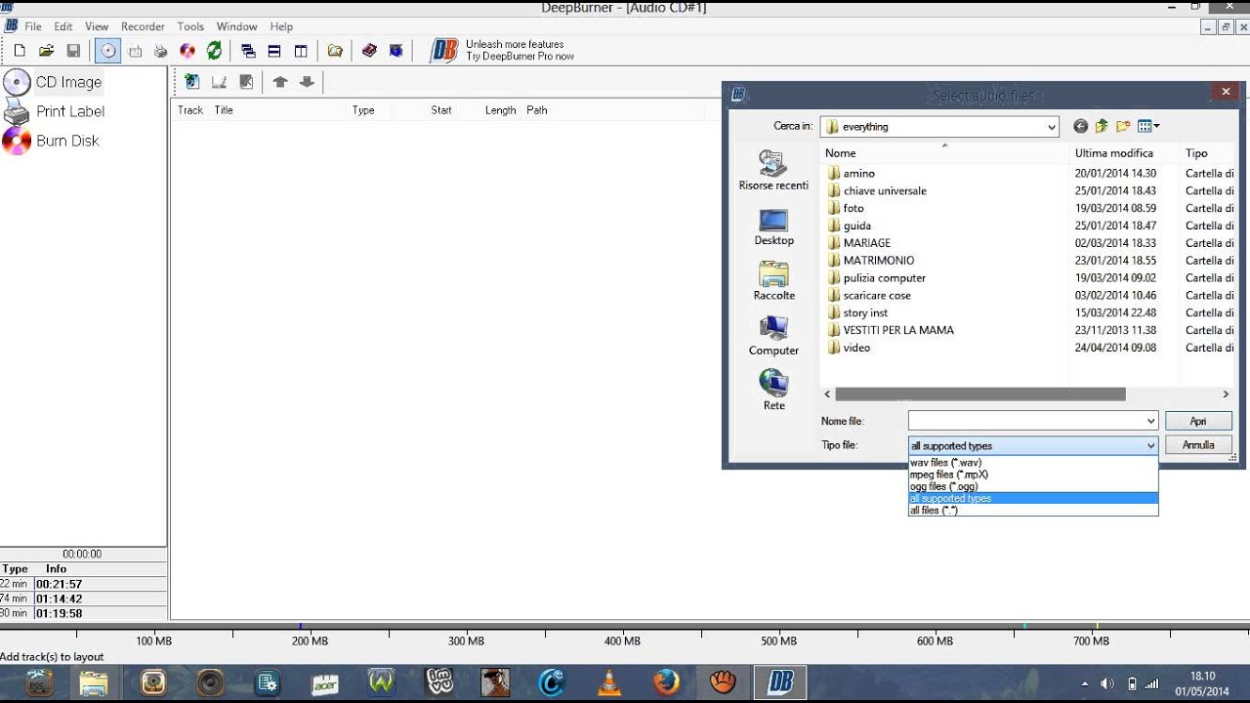Click the tile vertically toolbar icon
This screenshot has height=703, width=1250.
coord(301,51)
